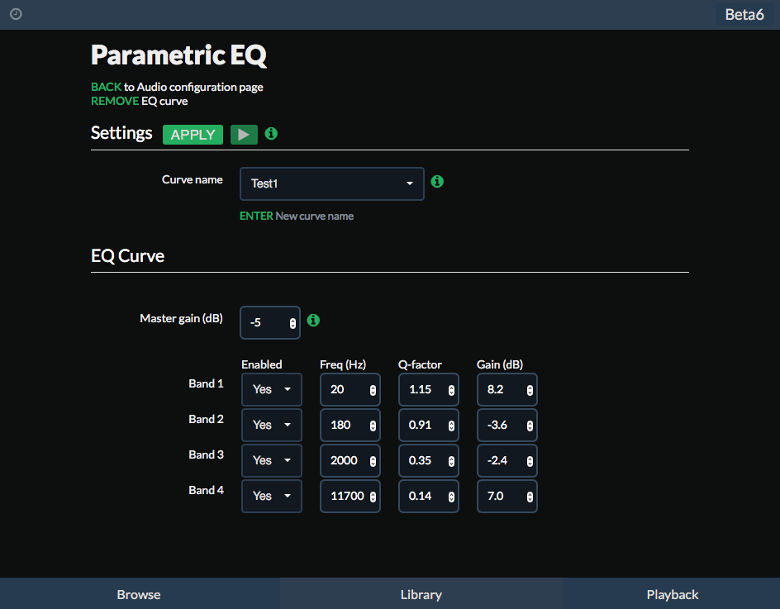This screenshot has width=780, height=609.
Task: Click Band 3 gain field showing -2.4
Action: [507, 461]
